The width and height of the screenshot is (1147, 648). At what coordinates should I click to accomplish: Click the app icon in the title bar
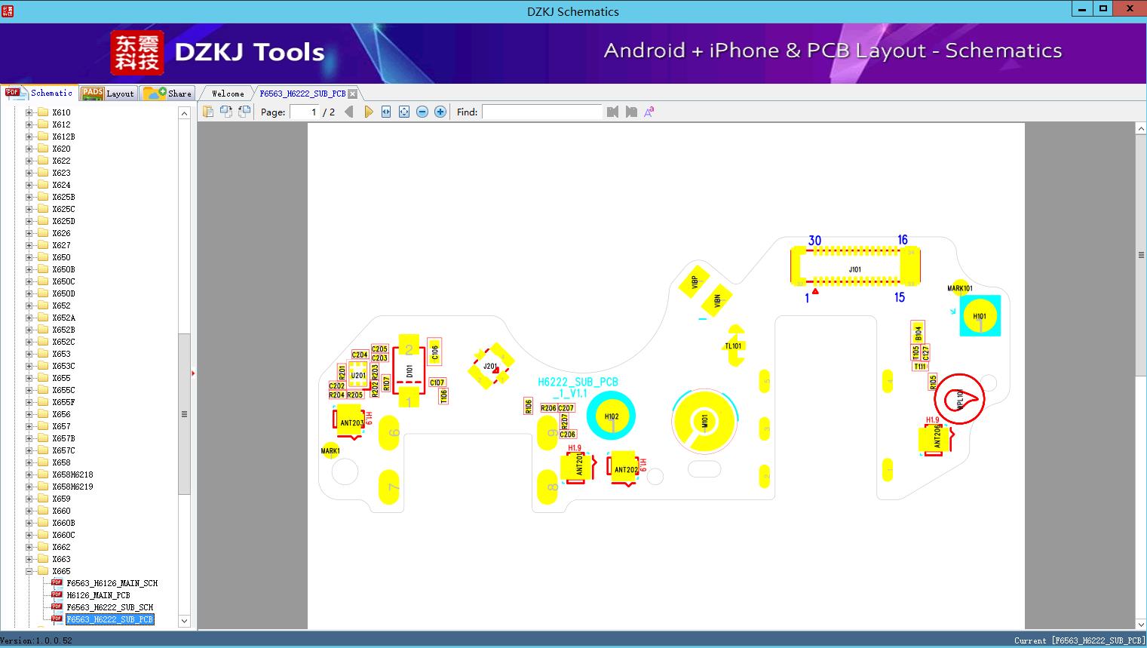click(x=8, y=11)
